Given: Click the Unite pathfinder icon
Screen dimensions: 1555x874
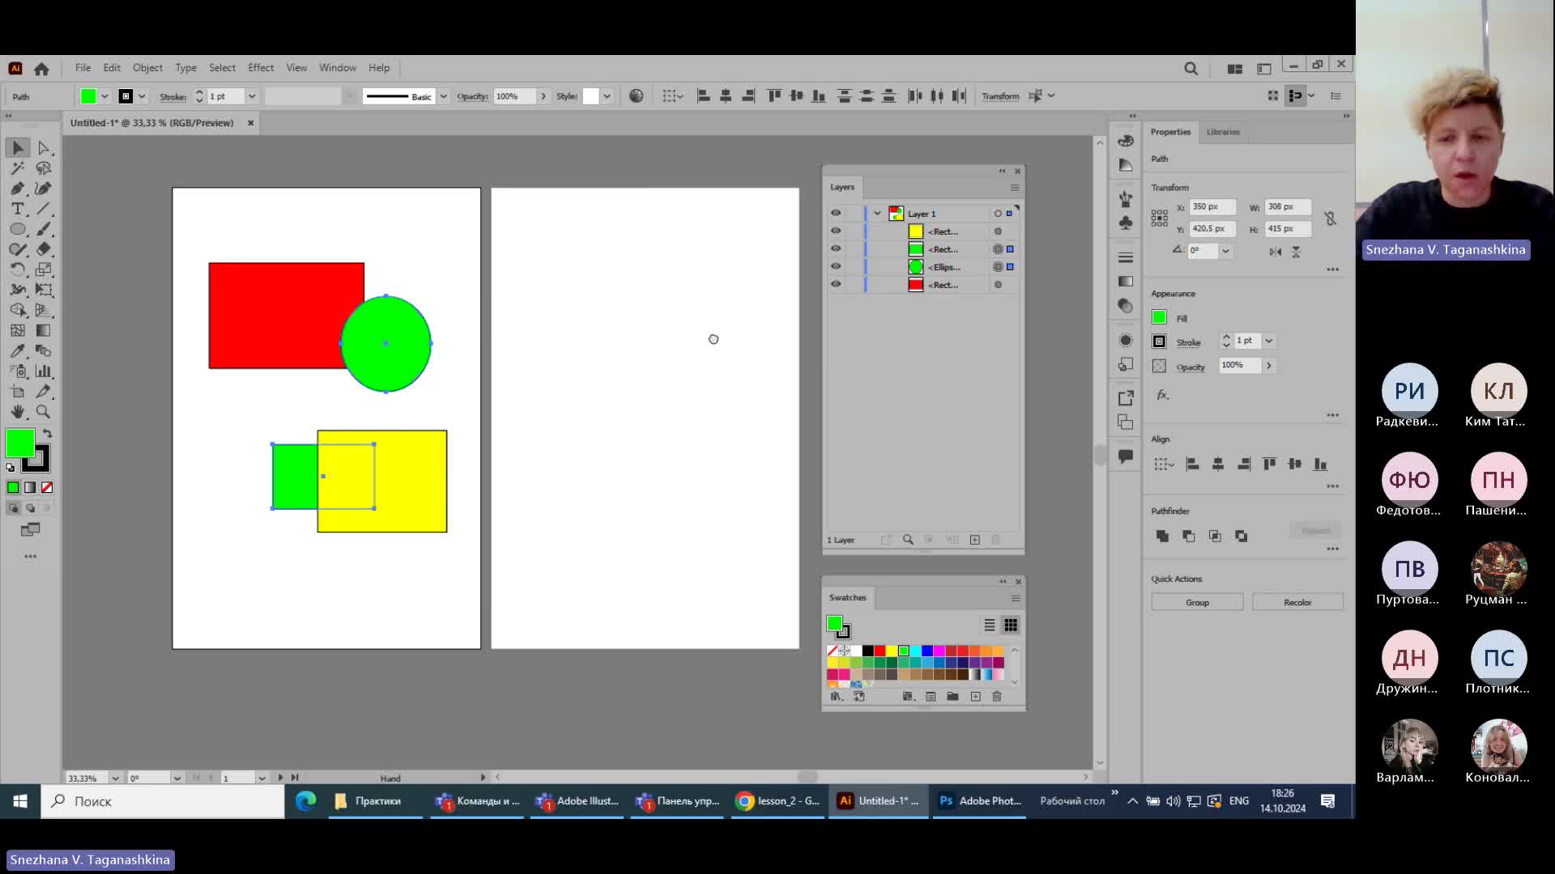Looking at the screenshot, I should [x=1162, y=536].
